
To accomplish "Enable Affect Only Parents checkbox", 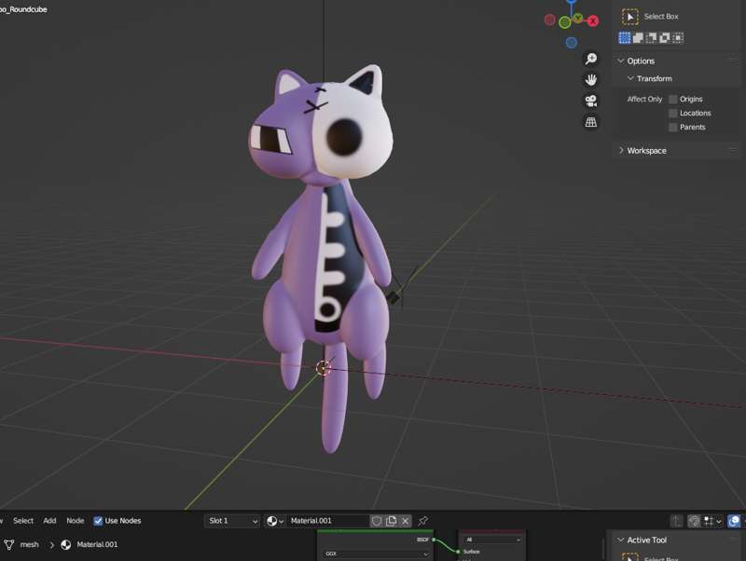I will click(x=672, y=127).
